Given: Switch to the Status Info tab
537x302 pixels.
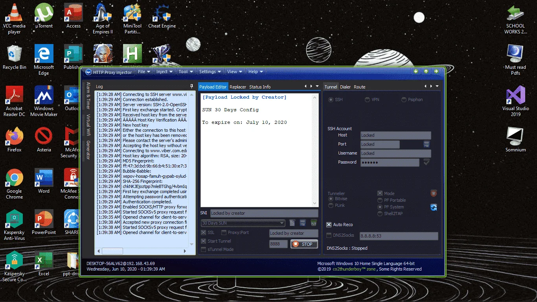Looking at the screenshot, I should [260, 87].
